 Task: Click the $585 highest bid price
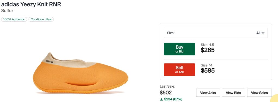[x=208, y=71]
